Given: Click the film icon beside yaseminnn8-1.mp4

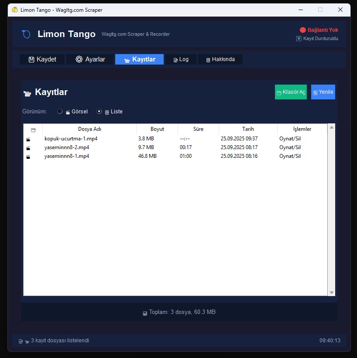Looking at the screenshot, I should pyautogui.click(x=28, y=157).
